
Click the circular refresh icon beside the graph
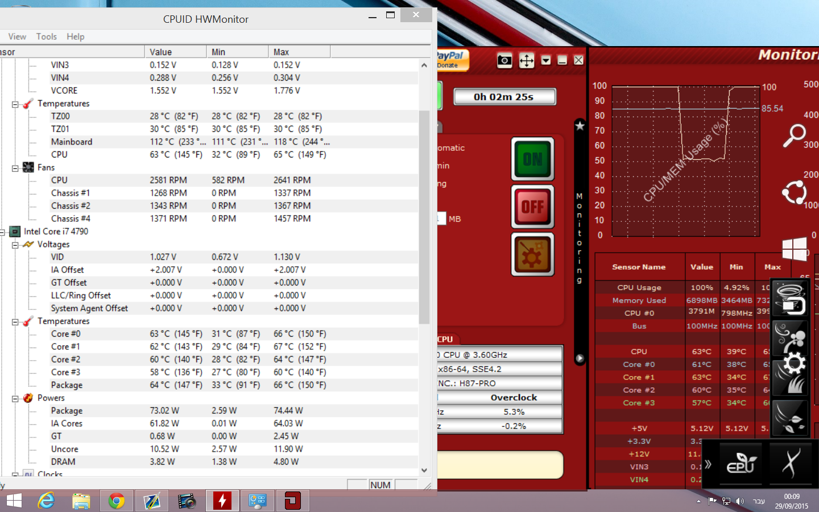point(795,193)
